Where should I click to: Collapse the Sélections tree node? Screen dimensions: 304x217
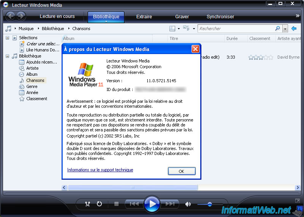click(x=7, y=38)
